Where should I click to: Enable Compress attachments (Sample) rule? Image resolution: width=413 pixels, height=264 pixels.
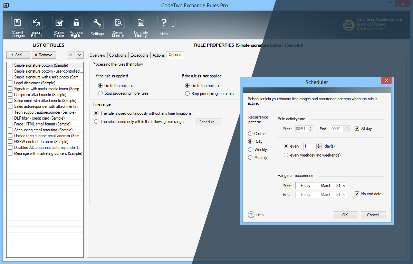tap(10, 95)
